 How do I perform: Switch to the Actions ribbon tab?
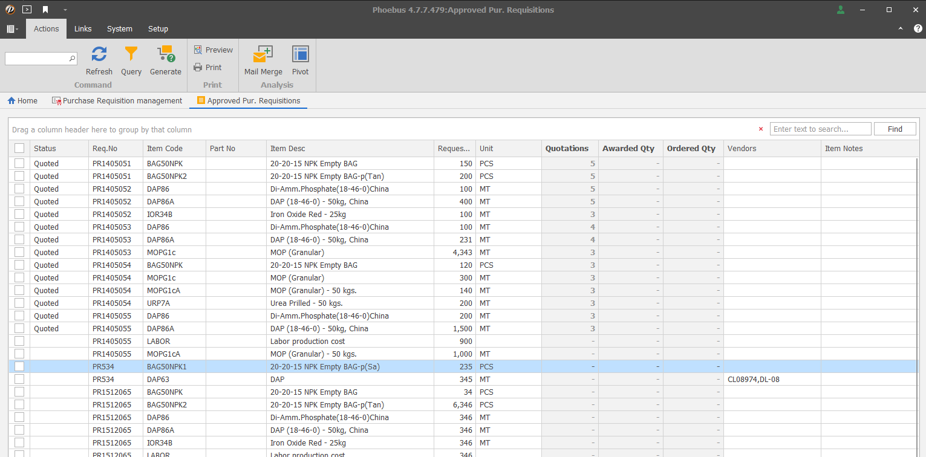coord(47,28)
